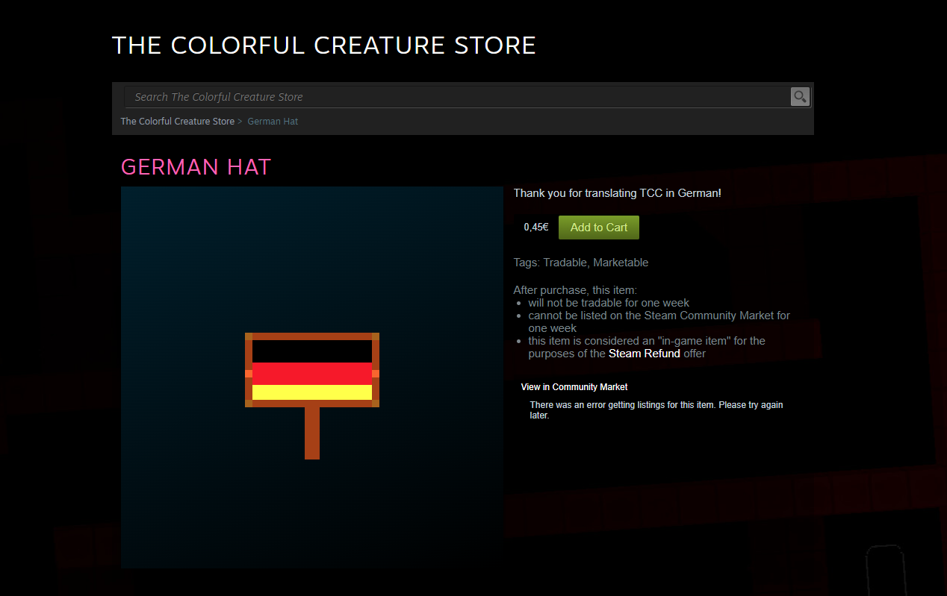Select the German Hat breadcrumb entry
947x596 pixels.
273,121
